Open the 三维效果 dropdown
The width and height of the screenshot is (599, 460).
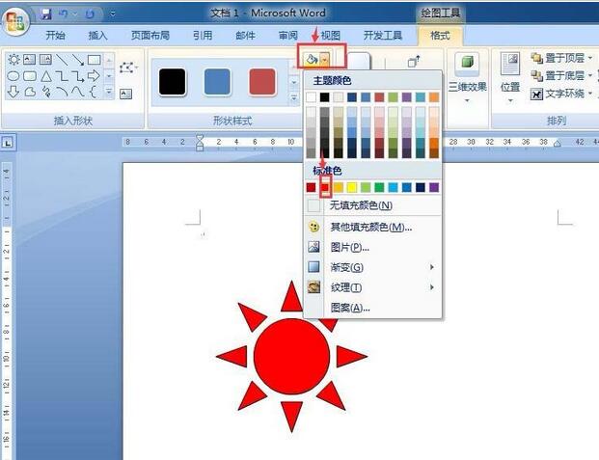tap(467, 77)
